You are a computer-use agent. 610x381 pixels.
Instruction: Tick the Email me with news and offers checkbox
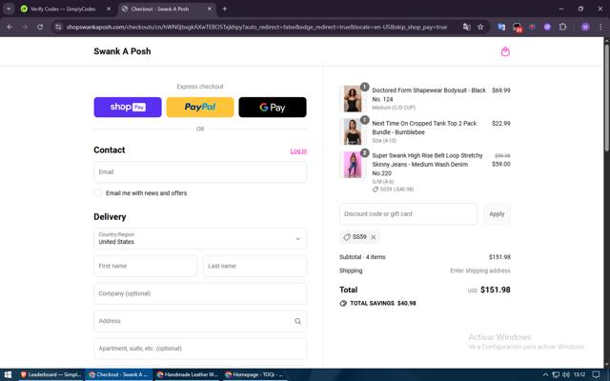click(x=98, y=193)
